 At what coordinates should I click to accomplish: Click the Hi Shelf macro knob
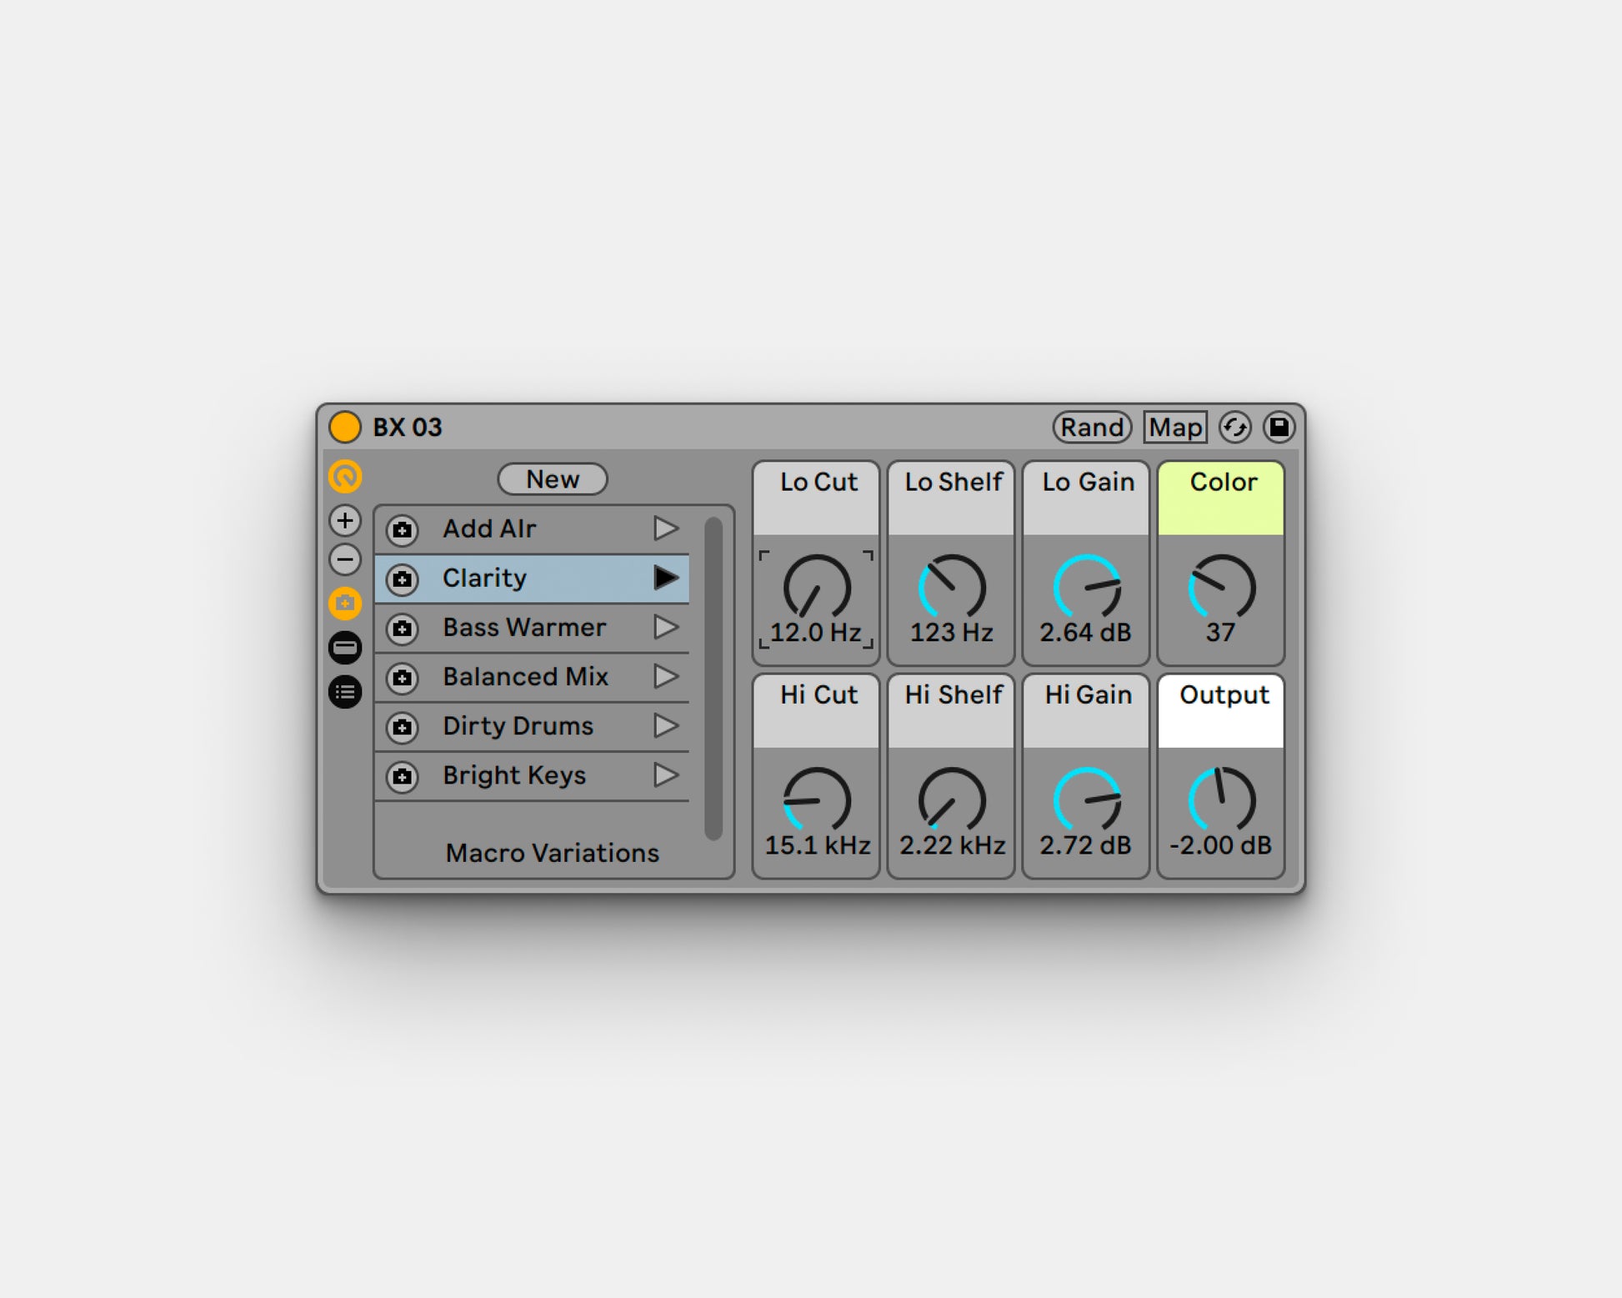[x=952, y=799]
